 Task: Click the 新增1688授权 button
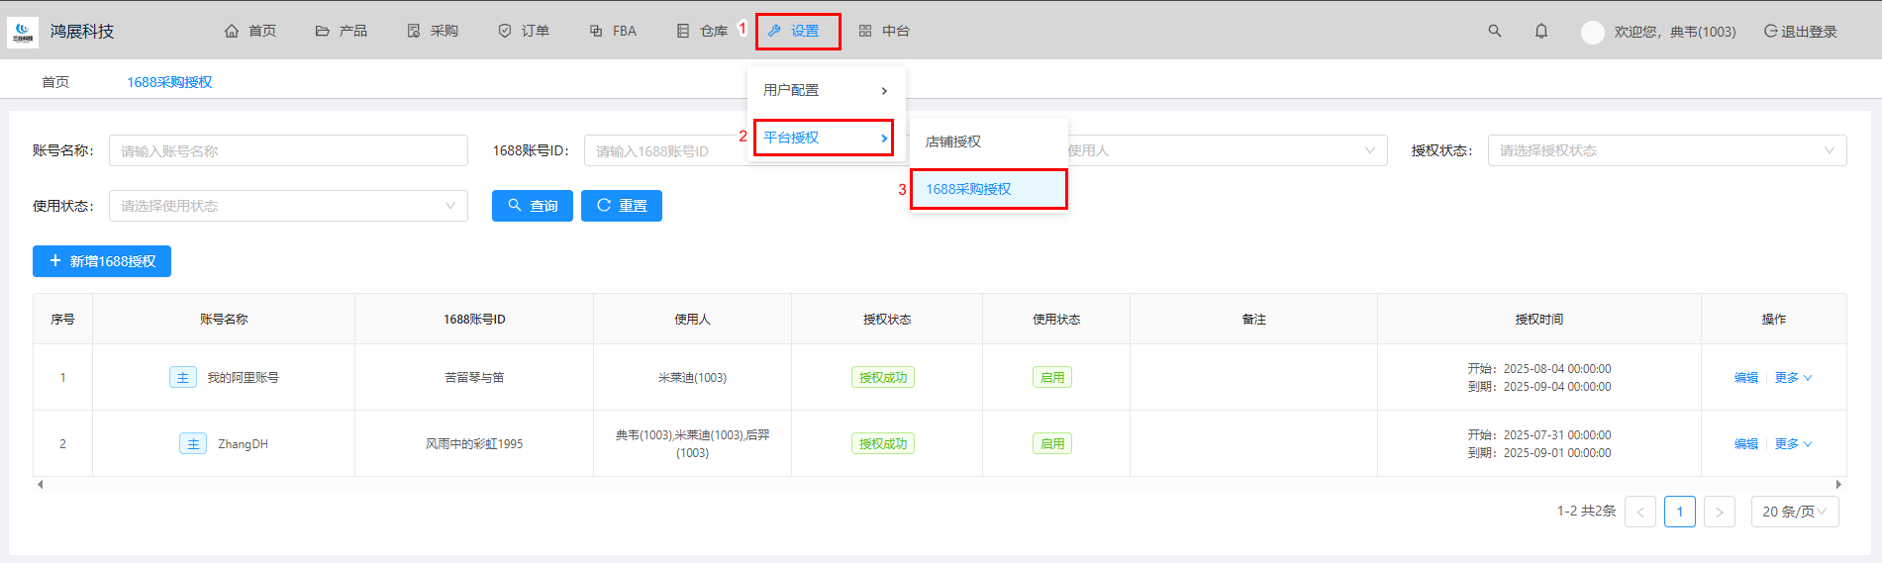click(x=102, y=261)
